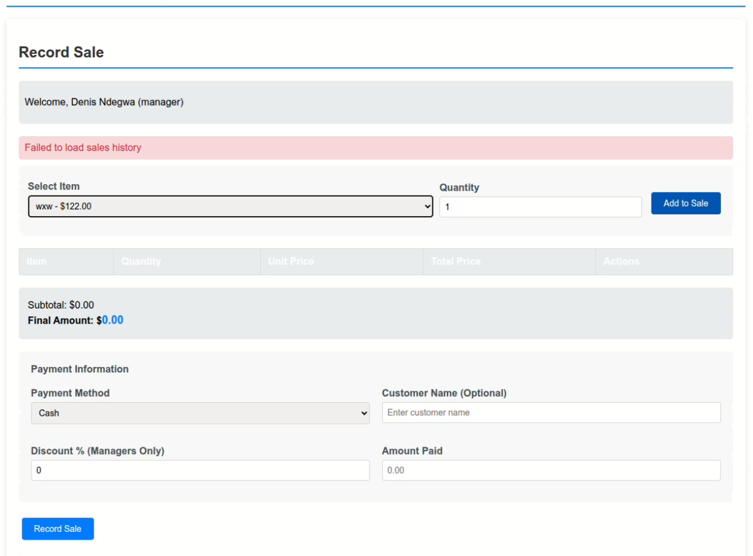The image size is (753, 556).
Task: Click the Amount Paid input field
Action: pos(551,471)
